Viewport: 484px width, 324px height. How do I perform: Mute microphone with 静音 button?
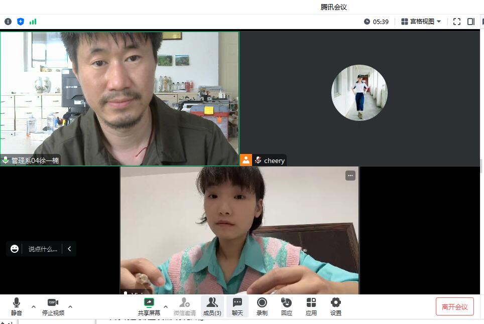pos(17,306)
